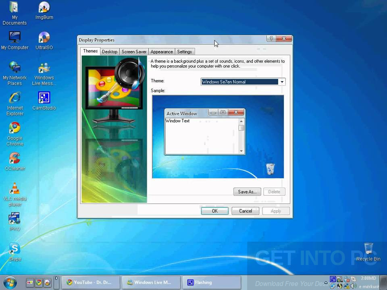
Task: Apply the selected theme
Action: pyautogui.click(x=276, y=211)
